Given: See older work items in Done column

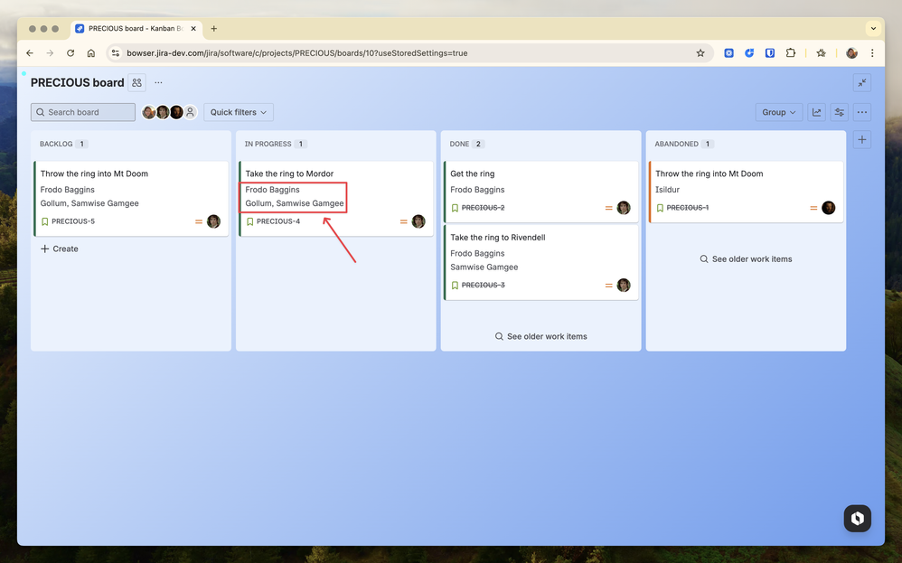Looking at the screenshot, I should point(540,336).
